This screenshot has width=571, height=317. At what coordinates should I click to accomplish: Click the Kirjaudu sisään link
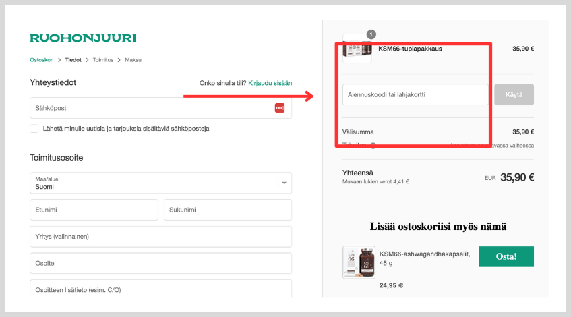tap(270, 83)
